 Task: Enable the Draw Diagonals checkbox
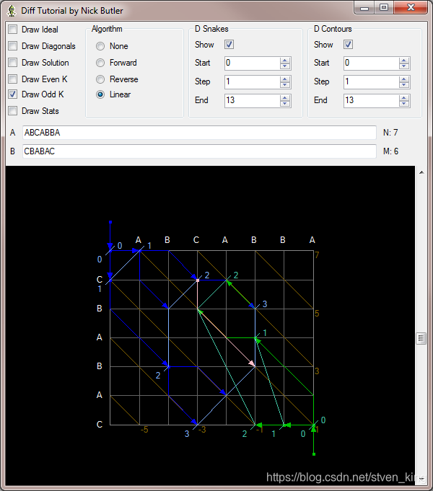pyautogui.click(x=13, y=46)
